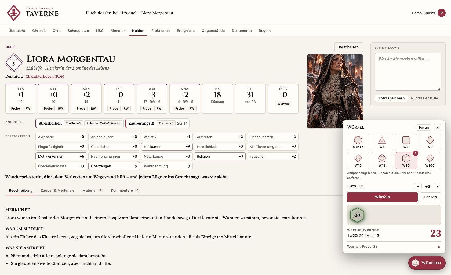
Task: Roll WEI Probe check
Action: tap(147, 108)
